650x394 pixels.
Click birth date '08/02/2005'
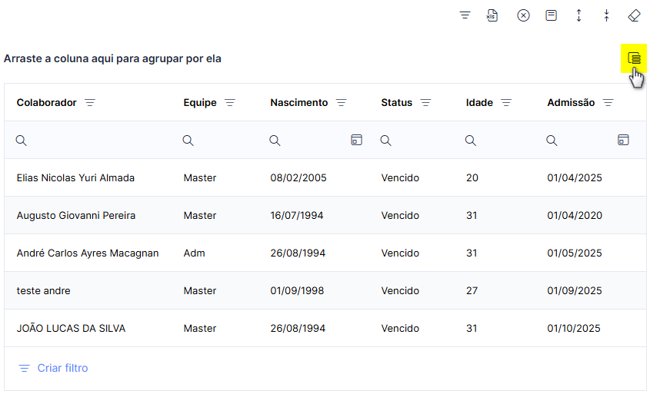[298, 178]
